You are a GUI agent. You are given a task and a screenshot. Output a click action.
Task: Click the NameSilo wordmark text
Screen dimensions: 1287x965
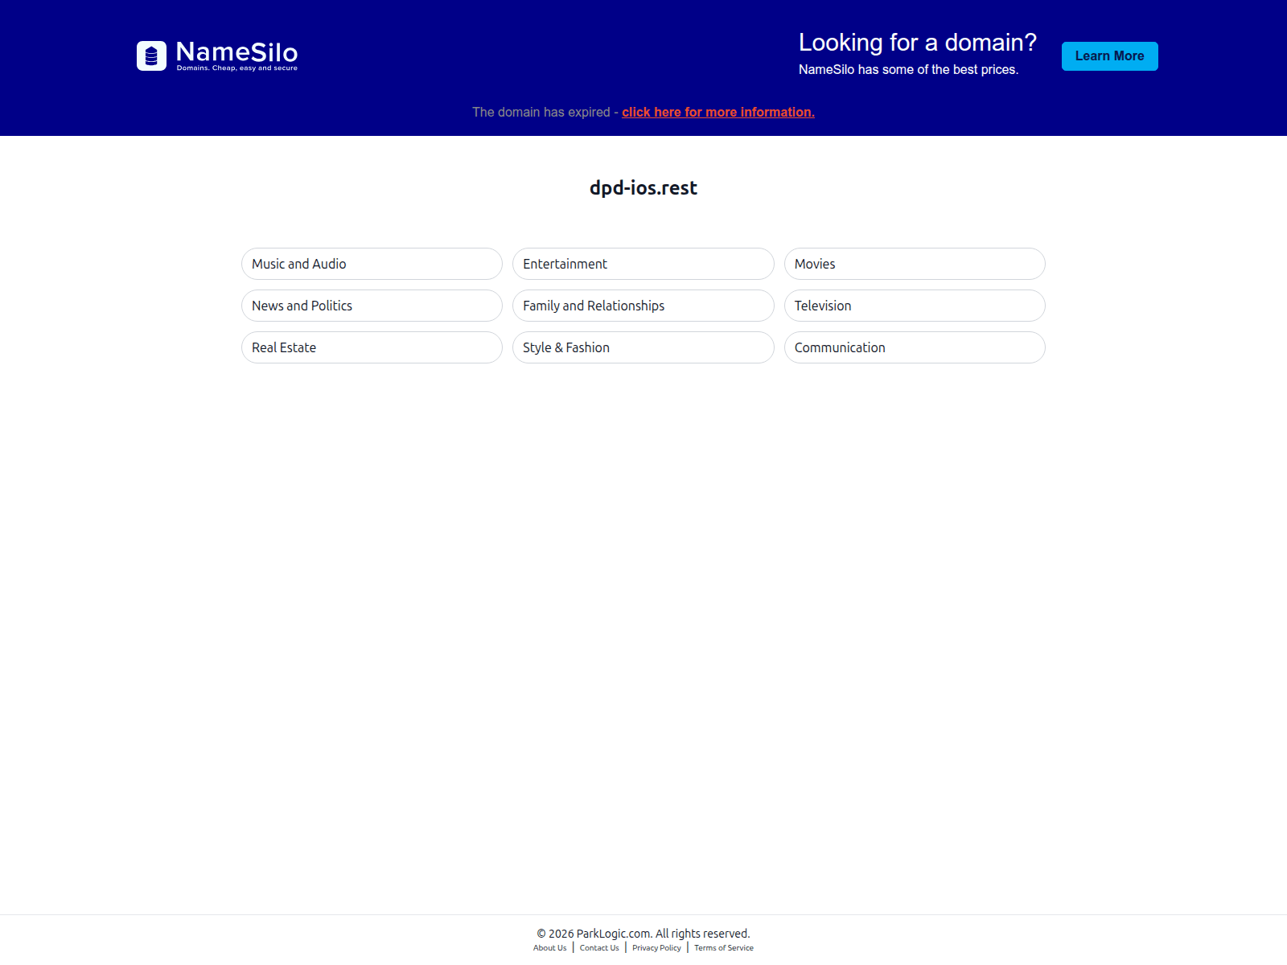click(x=236, y=52)
